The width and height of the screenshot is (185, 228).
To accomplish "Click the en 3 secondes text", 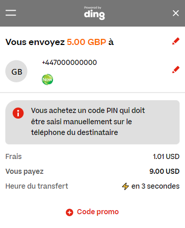I will (x=155, y=186).
